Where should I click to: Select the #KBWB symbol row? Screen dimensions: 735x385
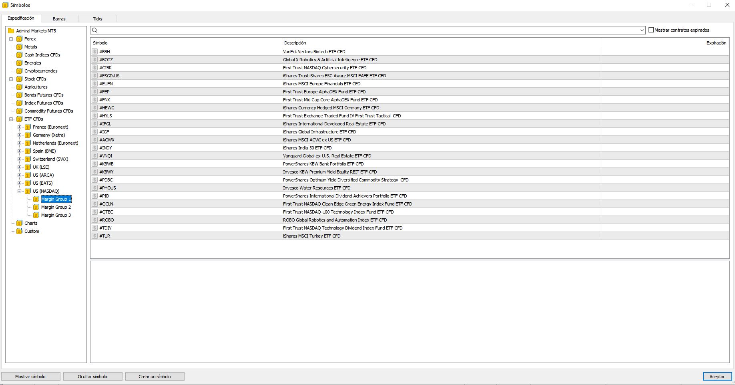[x=410, y=164]
